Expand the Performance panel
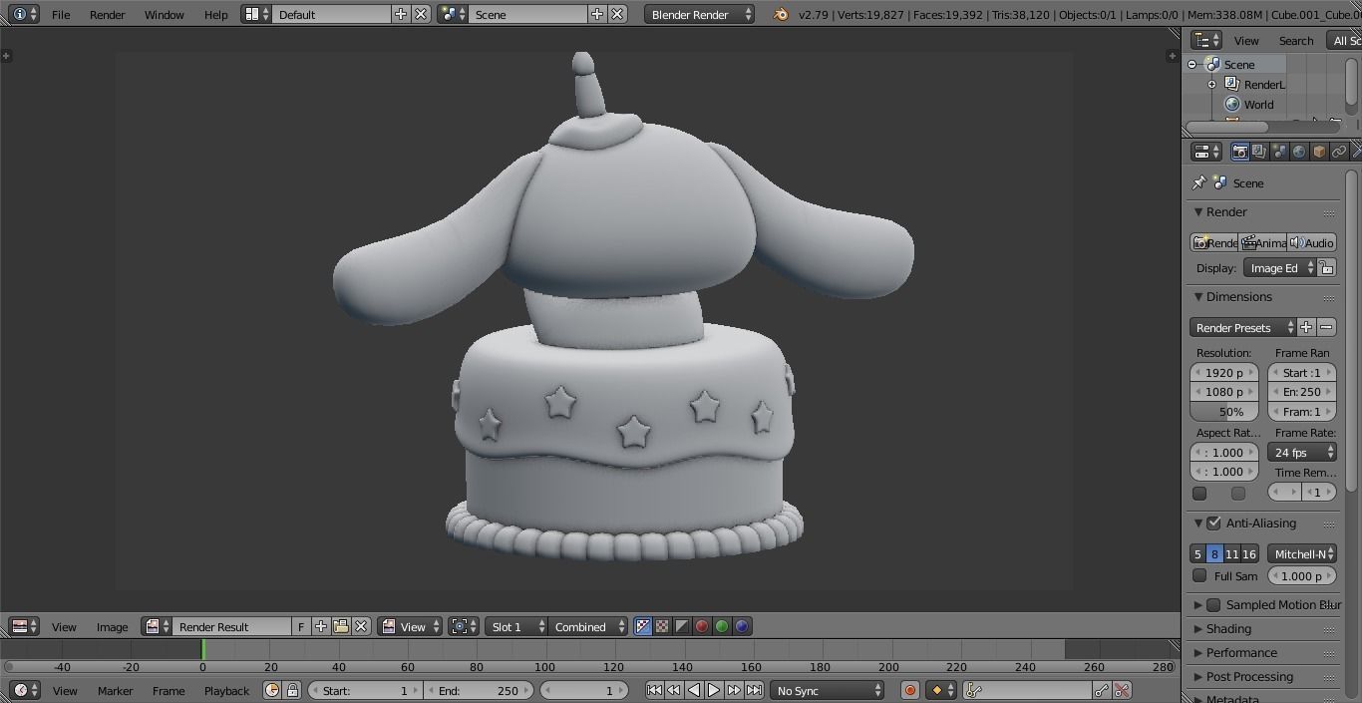Screen dimensions: 1362x703 pyautogui.click(x=1199, y=652)
